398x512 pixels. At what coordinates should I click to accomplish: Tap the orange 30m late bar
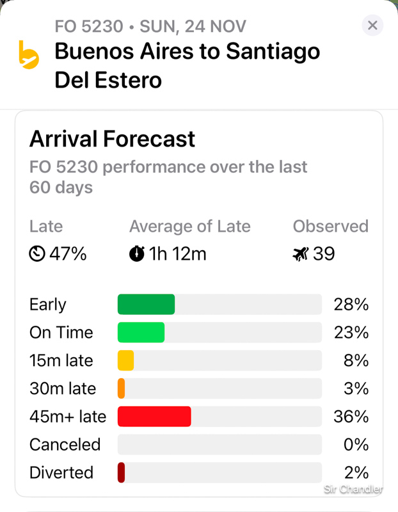tap(121, 388)
